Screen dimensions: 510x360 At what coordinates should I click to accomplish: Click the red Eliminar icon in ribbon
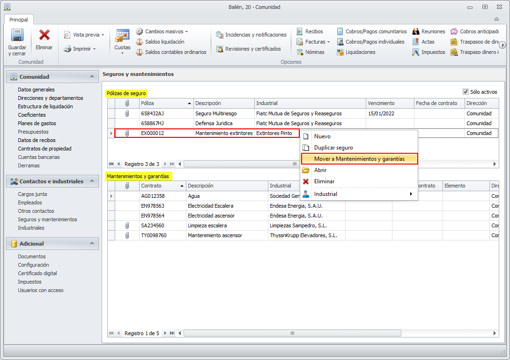[x=44, y=36]
